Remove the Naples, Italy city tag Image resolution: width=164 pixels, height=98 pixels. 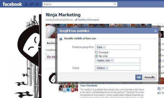pos(112,60)
